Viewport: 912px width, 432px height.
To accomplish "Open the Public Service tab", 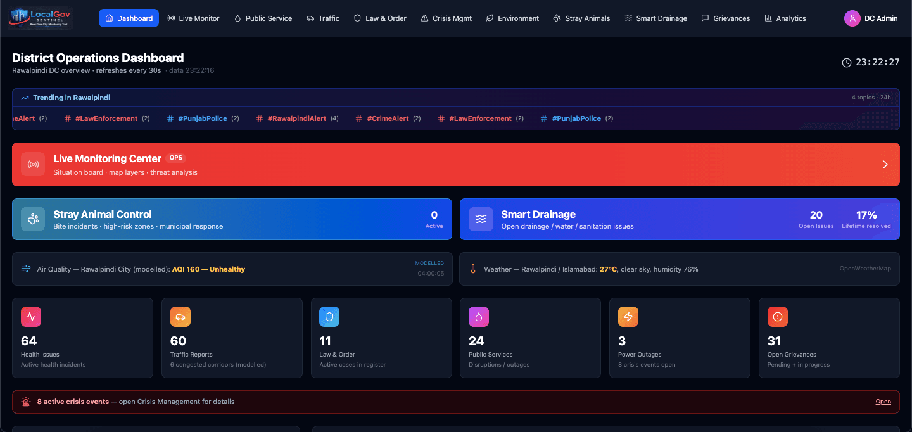I will coord(263,18).
